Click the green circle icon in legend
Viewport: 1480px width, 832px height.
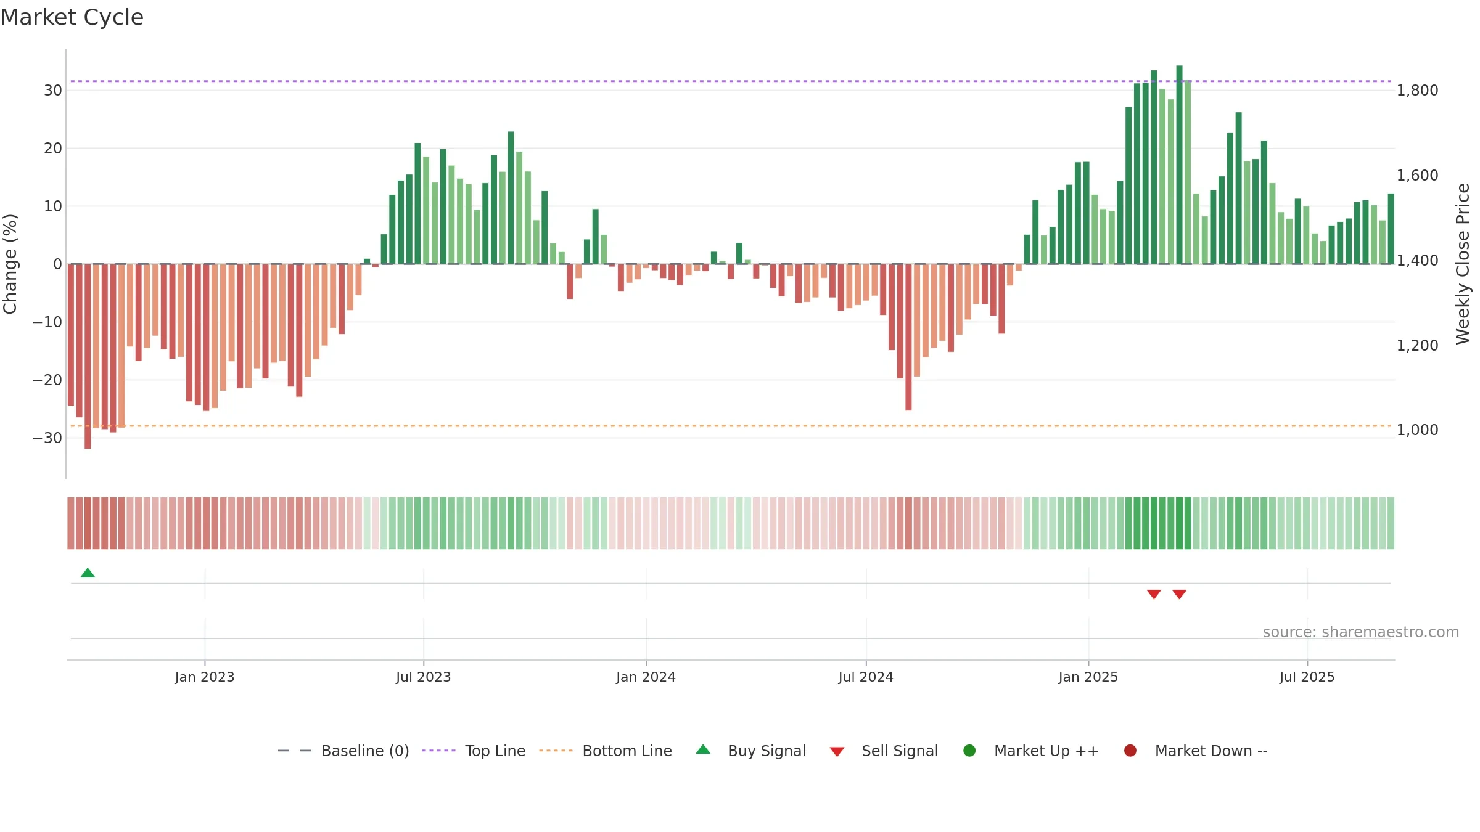coord(969,751)
